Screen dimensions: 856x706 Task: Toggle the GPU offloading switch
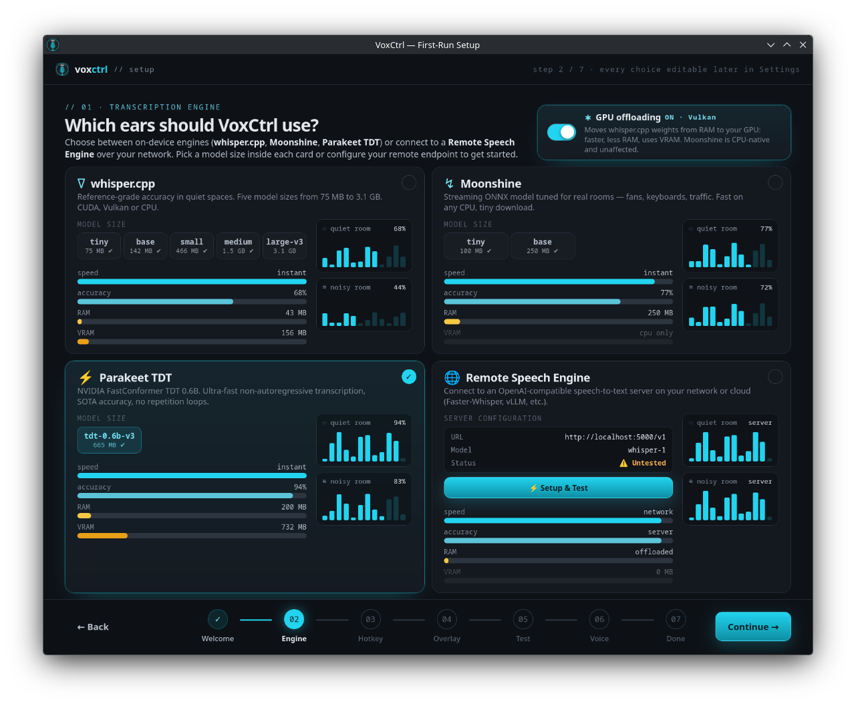(561, 132)
